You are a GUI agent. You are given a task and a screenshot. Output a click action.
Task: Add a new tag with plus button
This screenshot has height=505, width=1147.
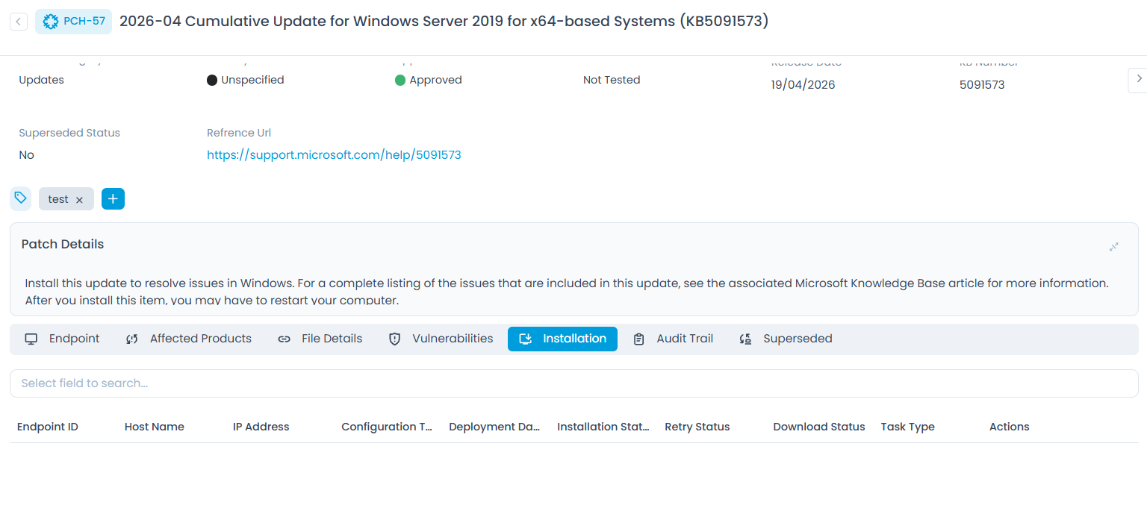[113, 199]
